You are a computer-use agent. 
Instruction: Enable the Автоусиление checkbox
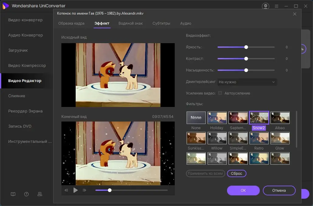(x=220, y=93)
